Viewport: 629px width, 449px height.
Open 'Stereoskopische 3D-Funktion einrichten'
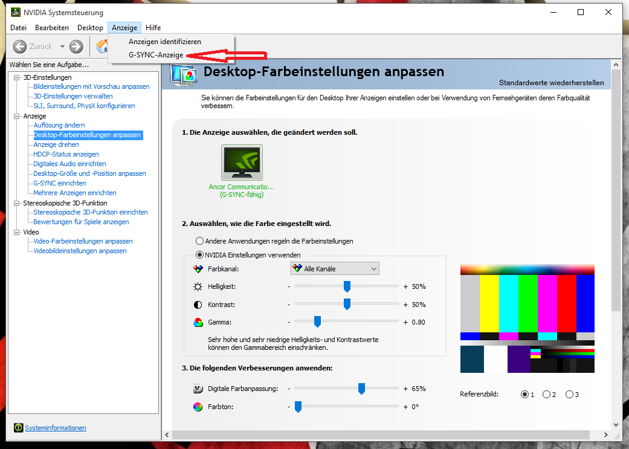90,212
